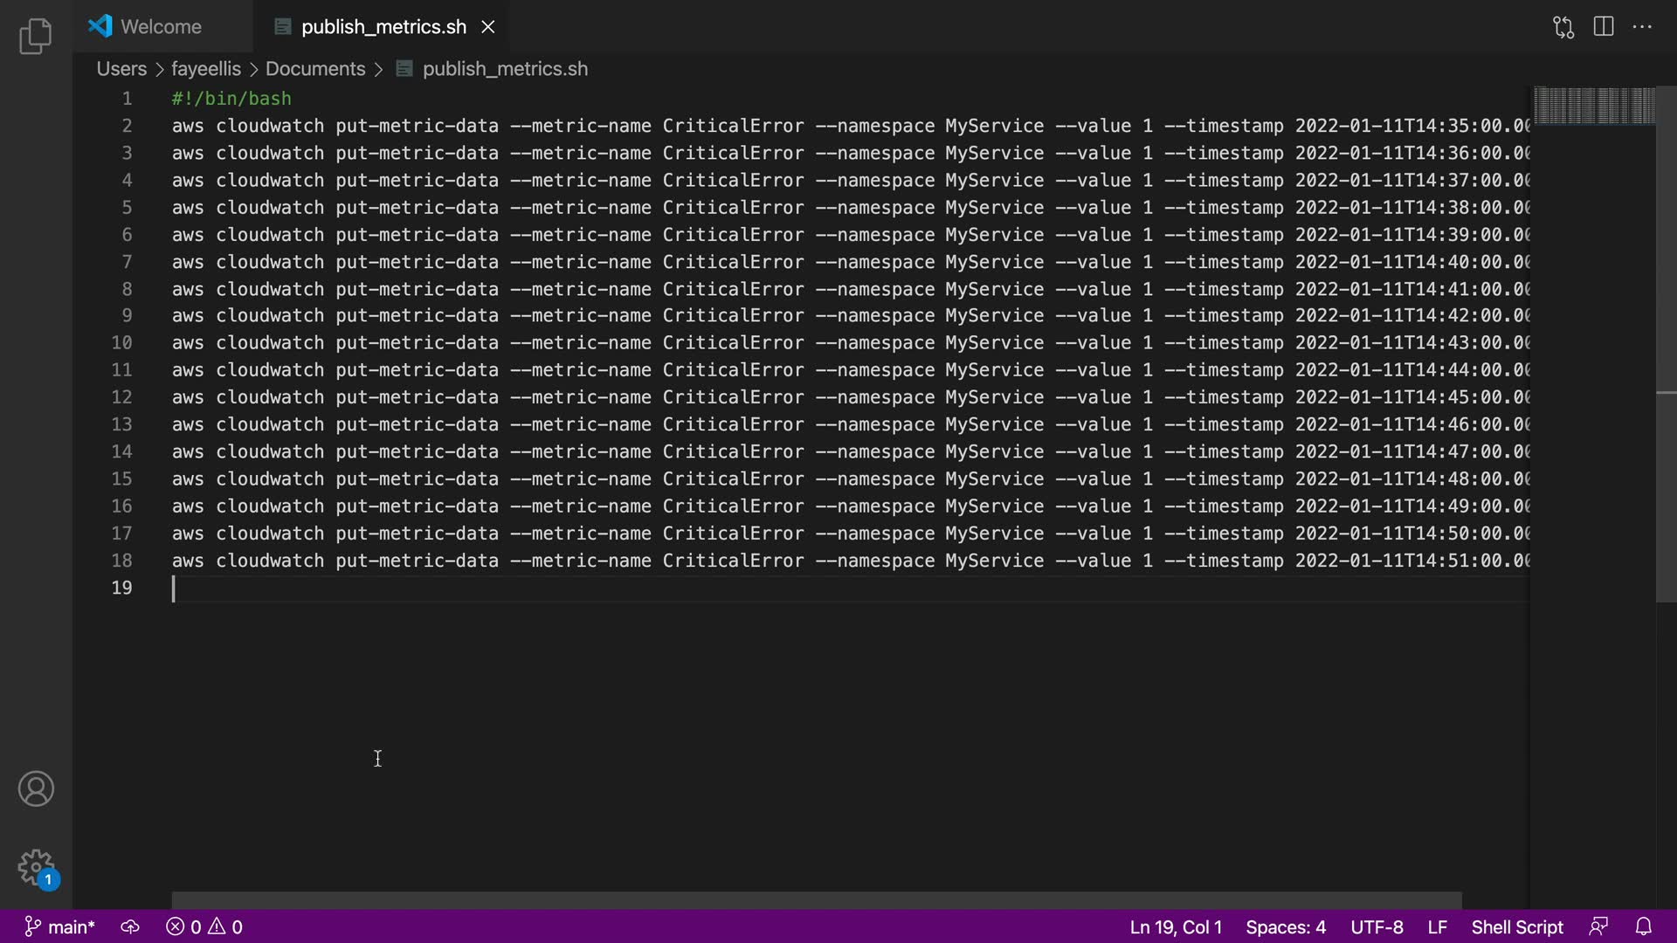Viewport: 1677px width, 943px height.
Task: Expand the fayeellis breadcrumb folder
Action: [x=205, y=69]
